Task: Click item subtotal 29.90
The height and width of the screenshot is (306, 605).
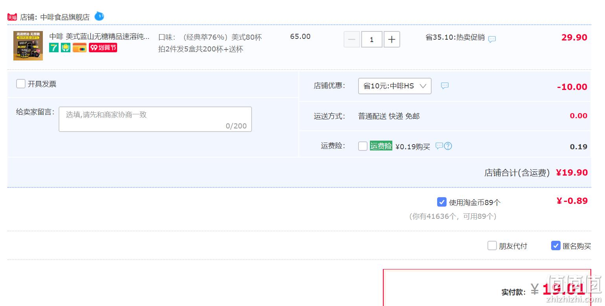Action: (x=574, y=37)
